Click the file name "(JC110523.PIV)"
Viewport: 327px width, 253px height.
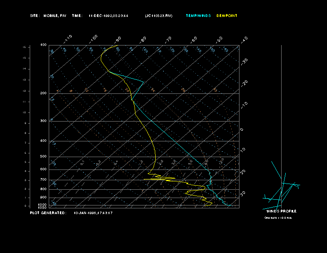[x=159, y=16]
